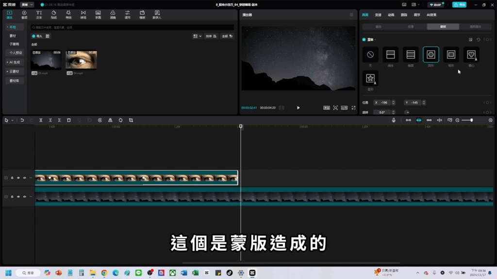497x279 pixels.
Task: Open the material library (素材库) item
Action: 14,81
